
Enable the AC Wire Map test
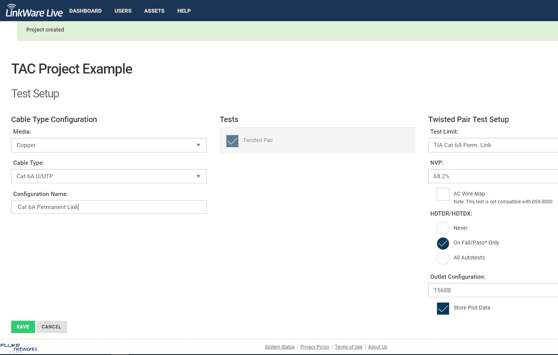pyautogui.click(x=443, y=194)
